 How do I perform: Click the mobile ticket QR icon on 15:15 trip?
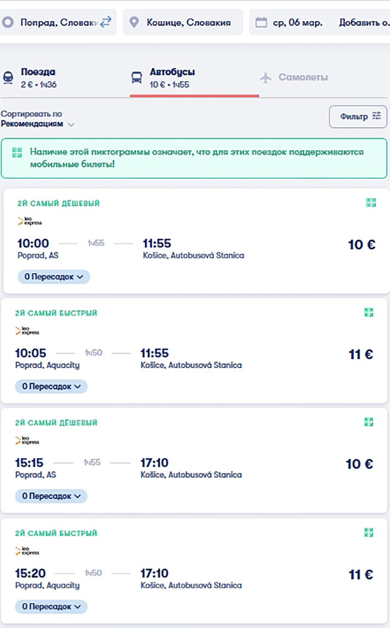[x=369, y=422]
